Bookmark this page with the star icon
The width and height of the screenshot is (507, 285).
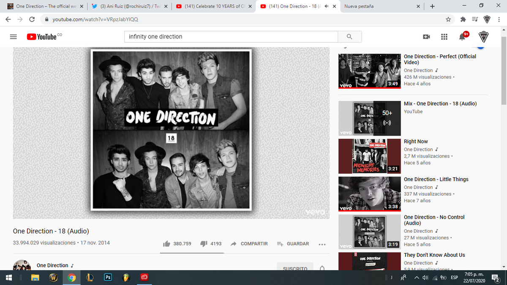click(x=448, y=19)
